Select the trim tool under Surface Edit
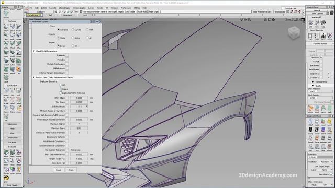The width and height of the screenshot is (335, 188). tap(13, 91)
